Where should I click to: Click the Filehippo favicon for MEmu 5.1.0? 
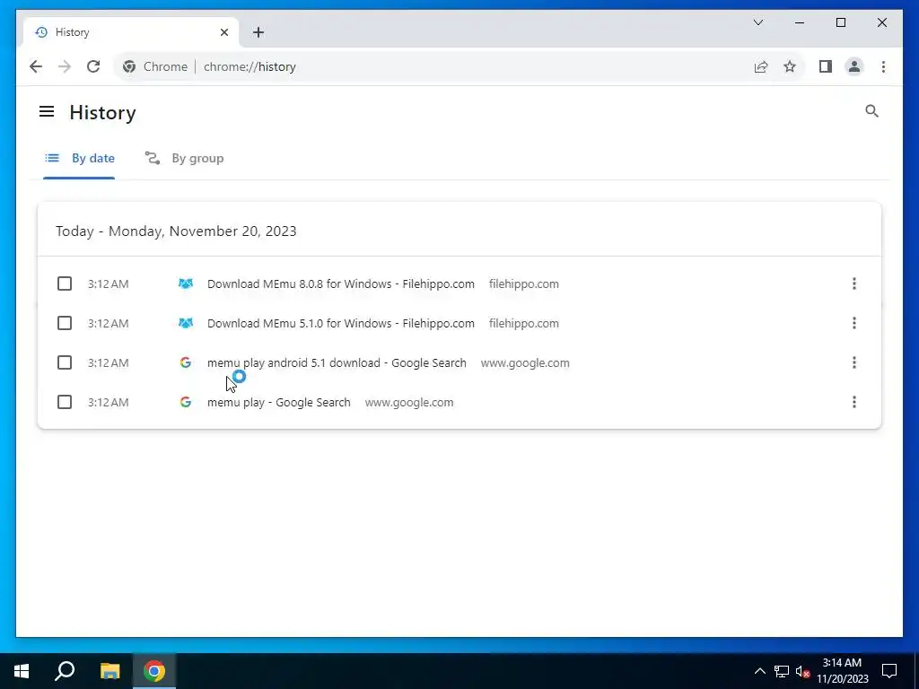185,323
